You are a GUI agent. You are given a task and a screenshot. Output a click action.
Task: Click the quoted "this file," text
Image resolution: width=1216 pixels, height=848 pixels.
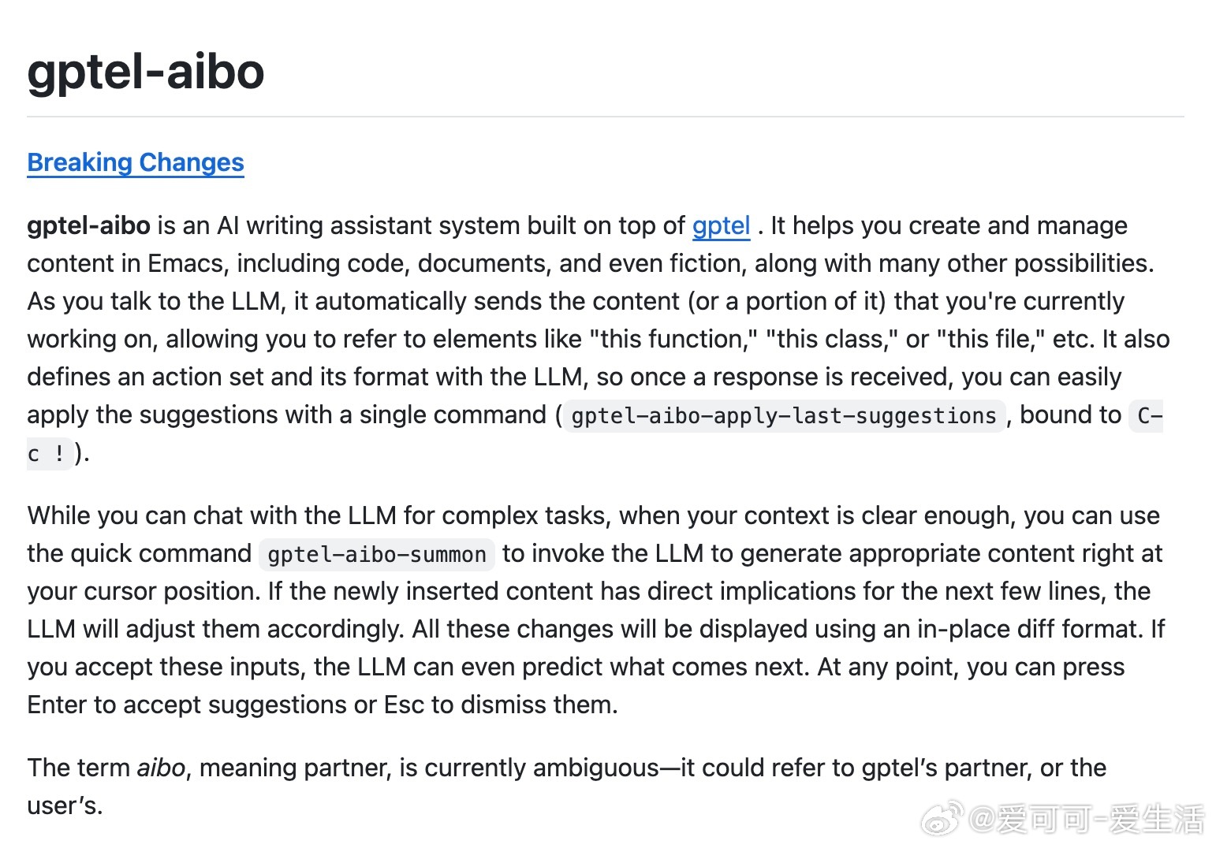tap(991, 339)
